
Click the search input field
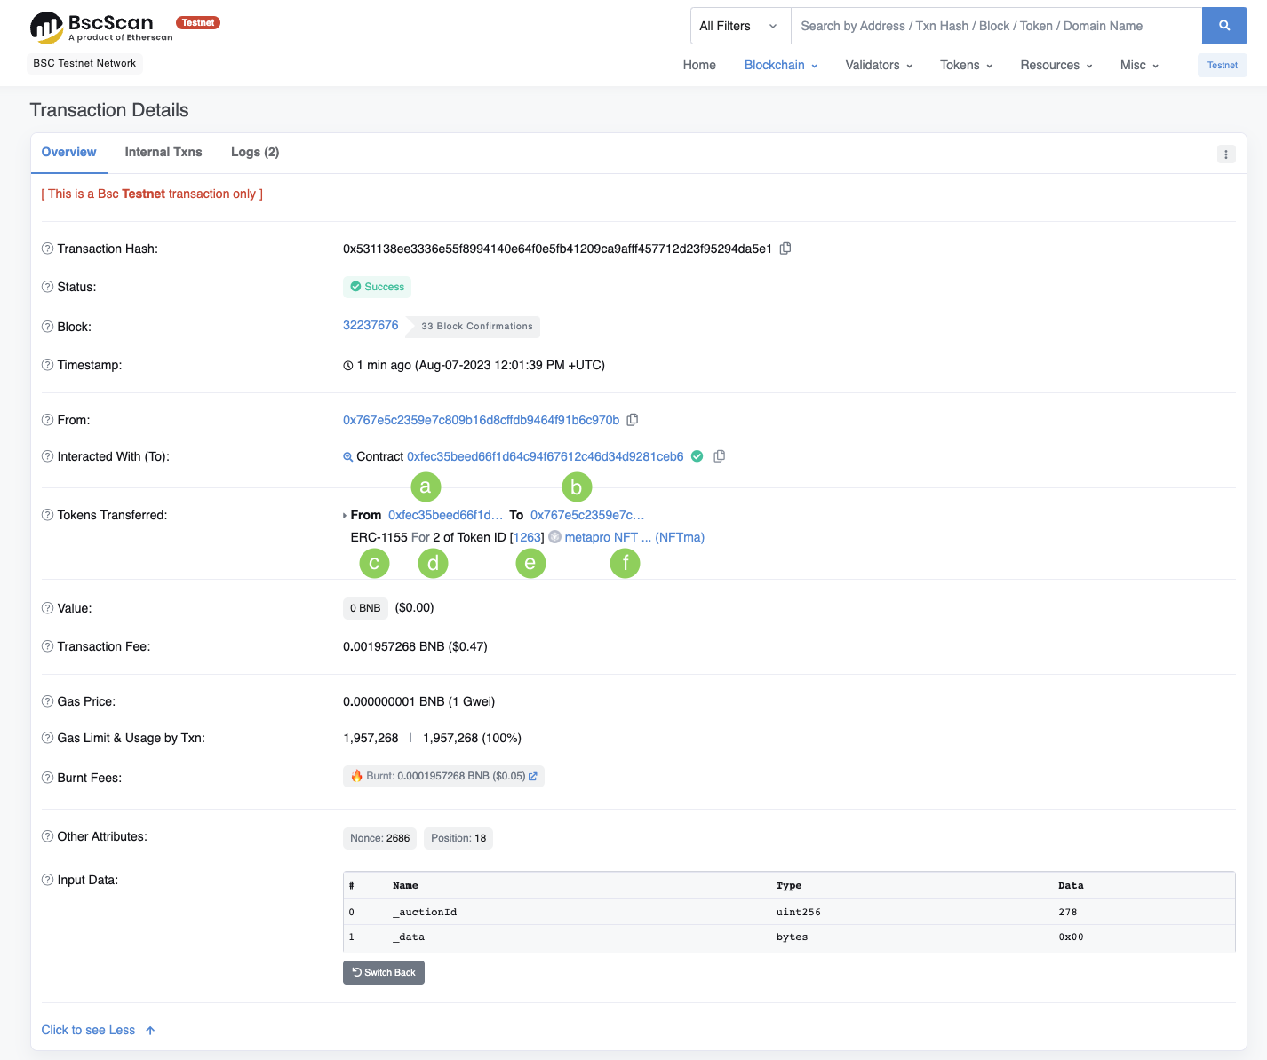click(995, 26)
